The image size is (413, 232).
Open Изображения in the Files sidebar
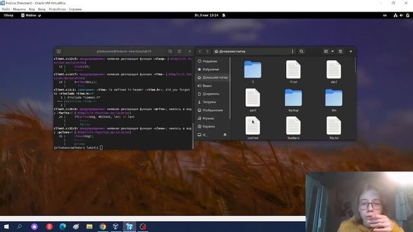coord(212,110)
